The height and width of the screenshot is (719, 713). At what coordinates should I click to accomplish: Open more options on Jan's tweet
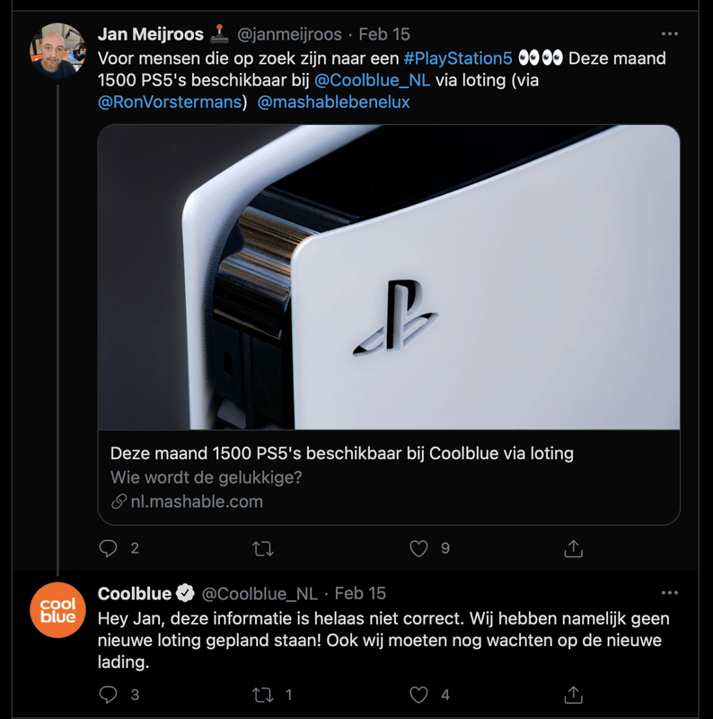point(669,34)
